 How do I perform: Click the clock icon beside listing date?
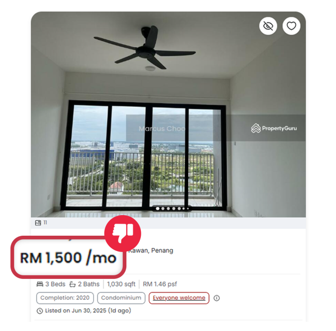coord(40,311)
